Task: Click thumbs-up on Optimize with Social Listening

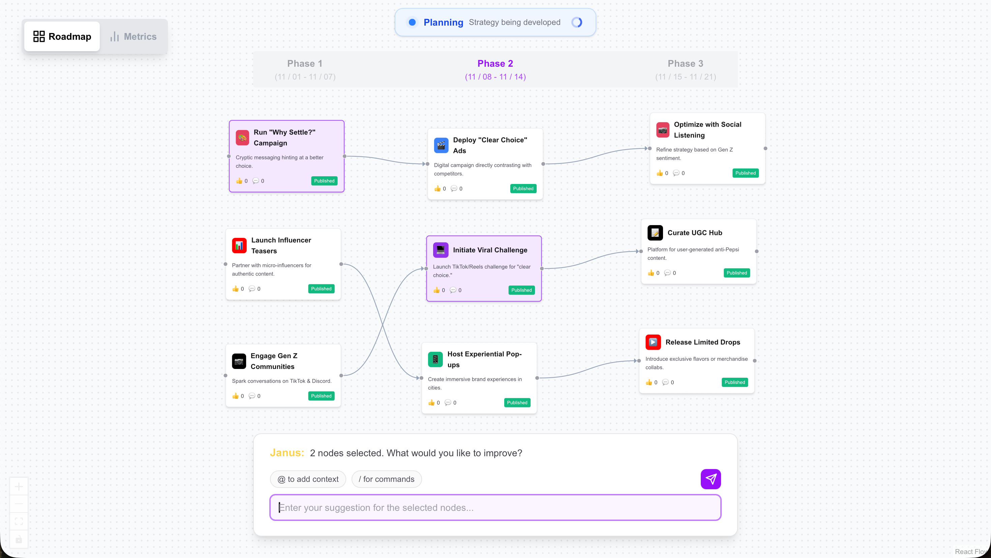Action: click(x=660, y=173)
